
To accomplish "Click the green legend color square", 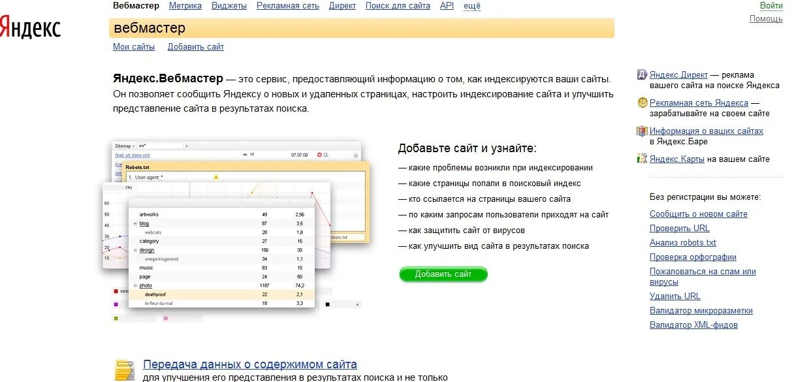I will pyautogui.click(x=116, y=318).
